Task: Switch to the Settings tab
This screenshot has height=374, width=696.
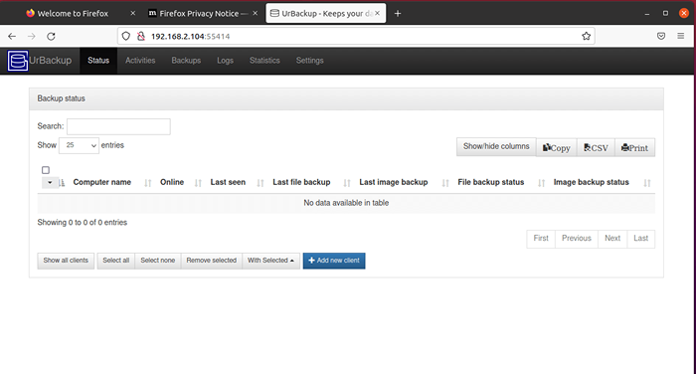Action: click(310, 61)
